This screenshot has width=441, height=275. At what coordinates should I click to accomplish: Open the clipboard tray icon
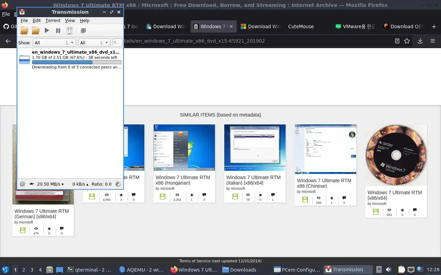tap(401, 269)
